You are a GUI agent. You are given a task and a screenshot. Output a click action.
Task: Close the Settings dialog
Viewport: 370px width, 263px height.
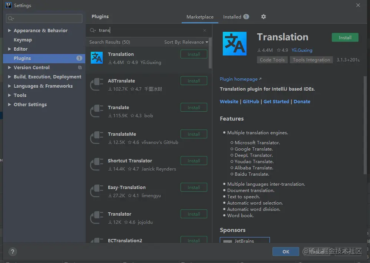tap(358, 5)
